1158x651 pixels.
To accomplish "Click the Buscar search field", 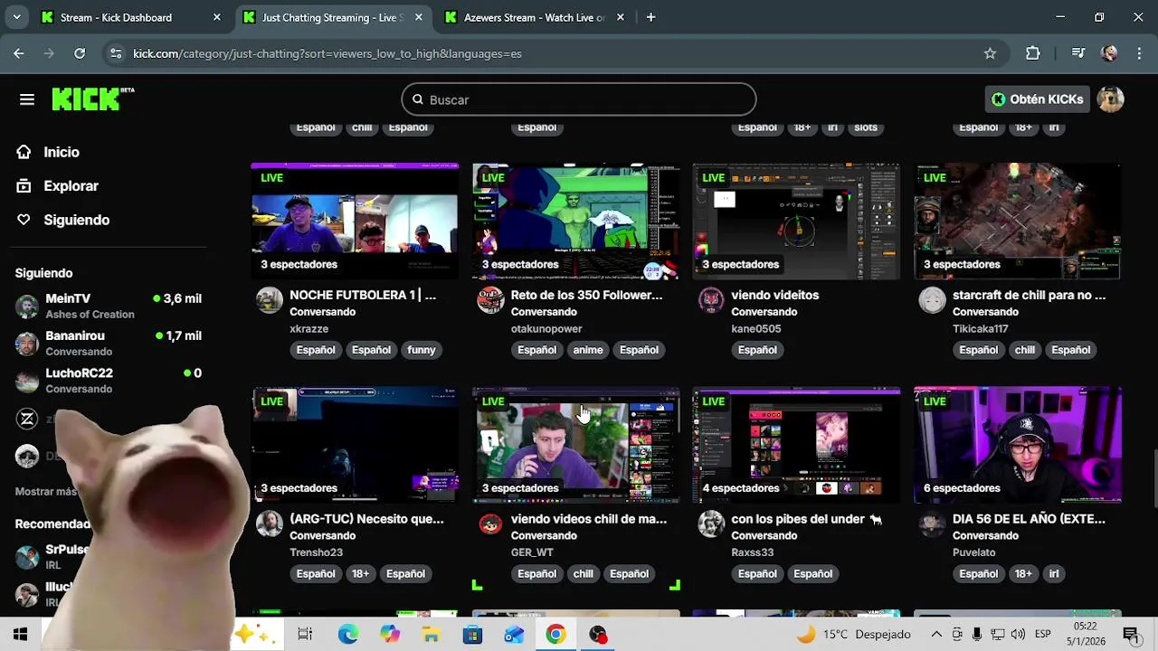I will 579,99.
